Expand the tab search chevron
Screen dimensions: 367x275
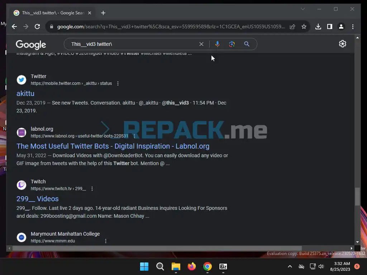pyautogui.click(x=303, y=9)
